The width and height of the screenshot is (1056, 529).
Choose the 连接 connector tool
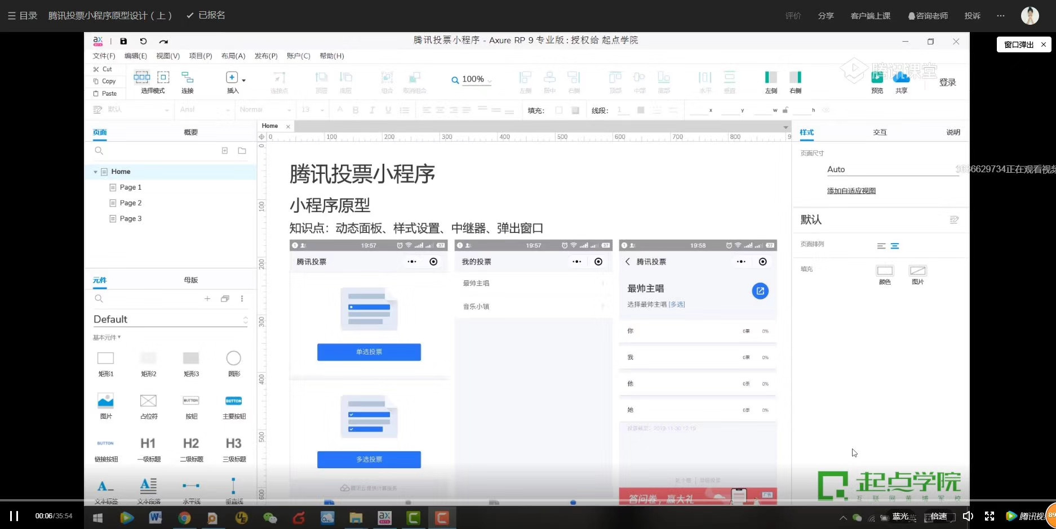tap(188, 77)
